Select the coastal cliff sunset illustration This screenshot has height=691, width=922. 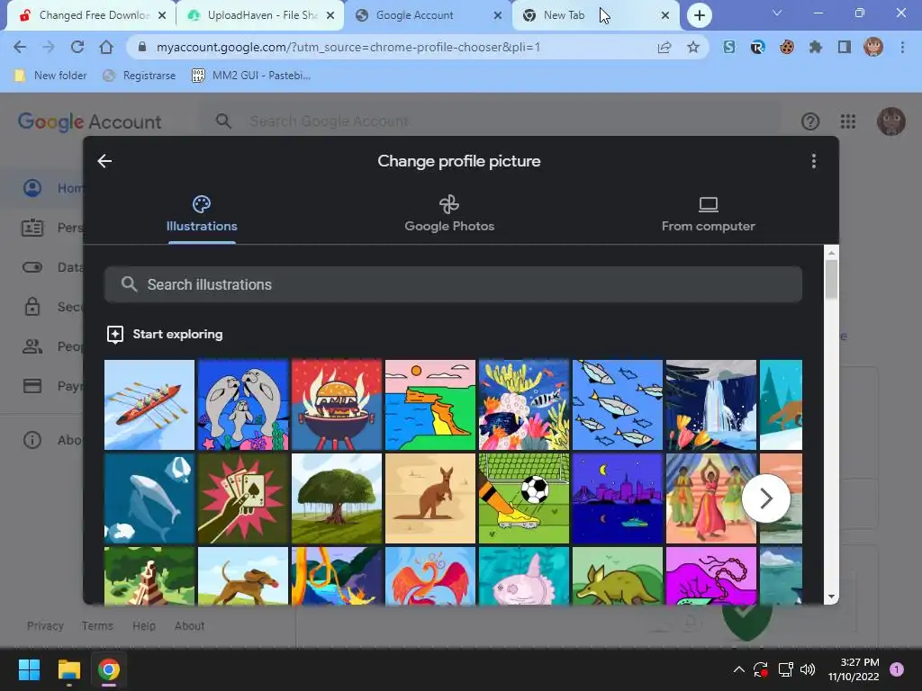pos(429,405)
